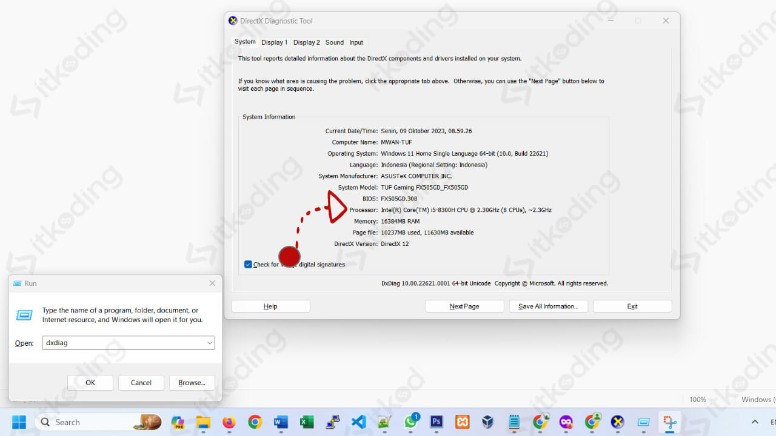The width and height of the screenshot is (776, 436).
Task: Open File Explorer from the taskbar
Action: pos(203,422)
